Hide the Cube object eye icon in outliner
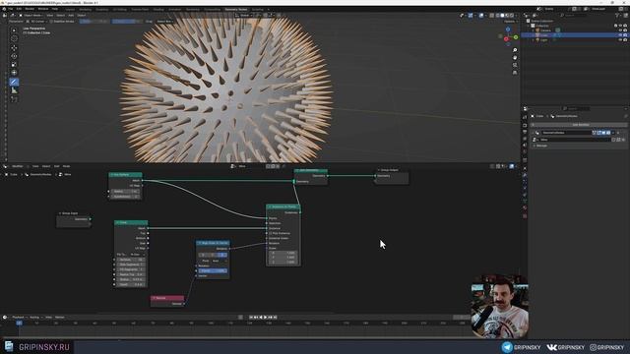The width and height of the screenshot is (630, 354). (x=620, y=35)
